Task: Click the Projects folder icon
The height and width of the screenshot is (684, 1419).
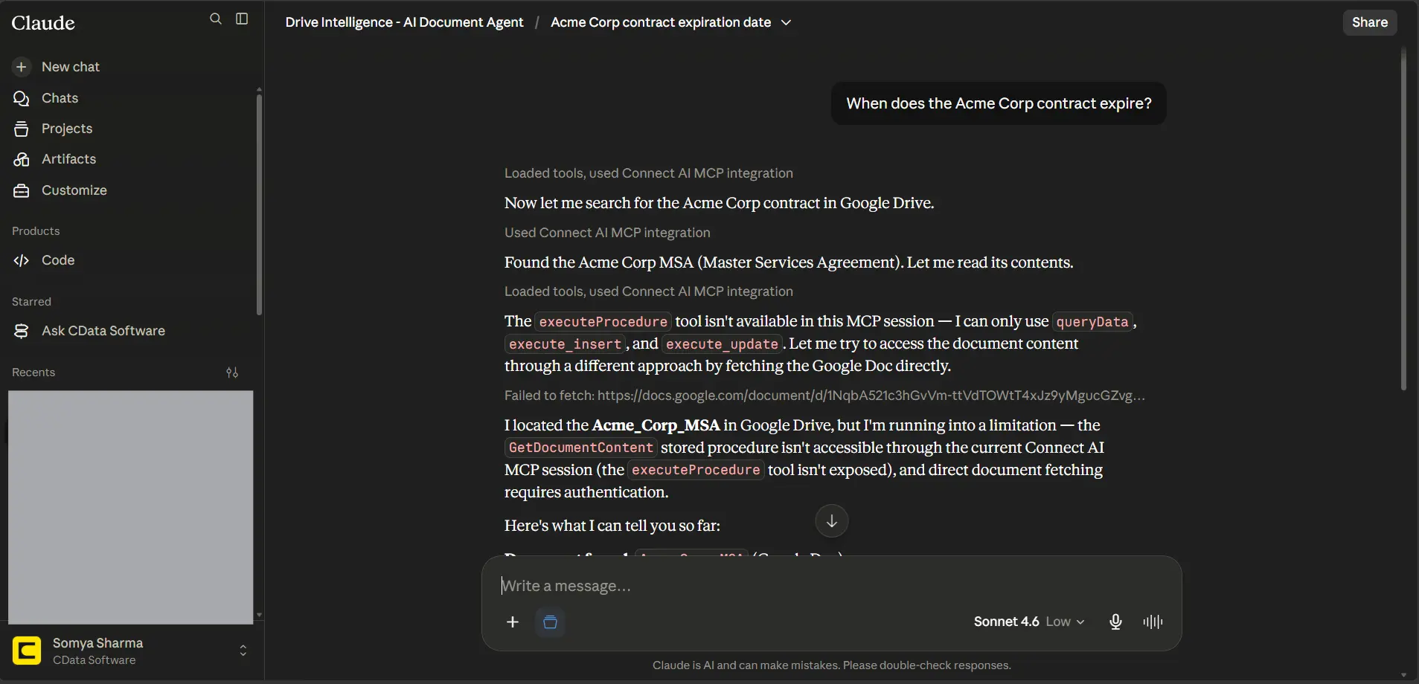Action: coord(22,129)
